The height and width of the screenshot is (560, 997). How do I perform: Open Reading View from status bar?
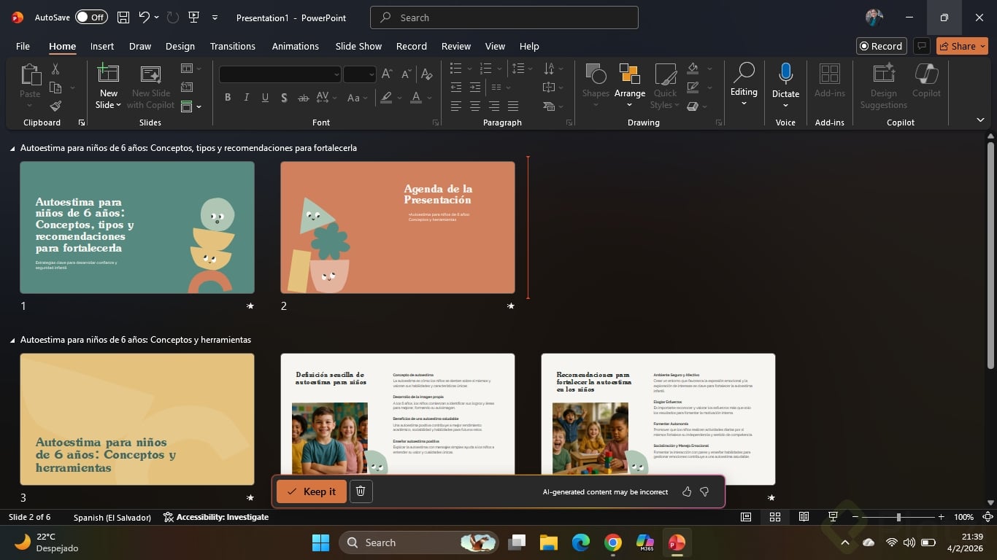point(804,517)
